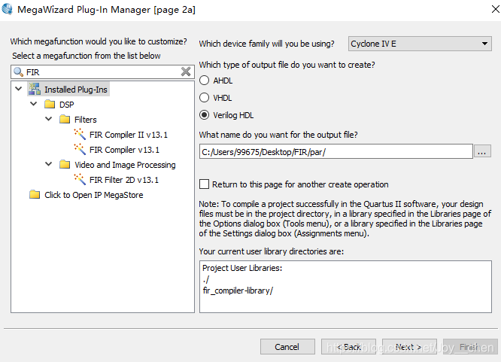Click the FIR Compiler II wizard icon
The width and height of the screenshot is (501, 362).
[80, 134]
